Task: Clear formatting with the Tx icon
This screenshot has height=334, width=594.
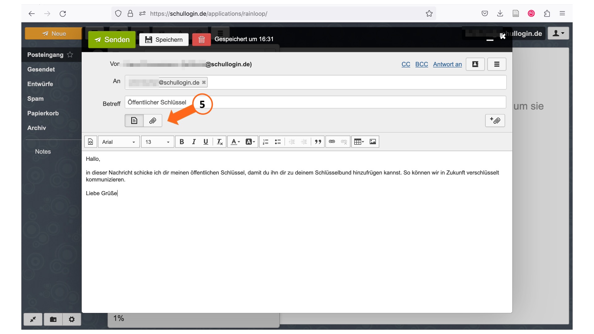Action: pos(220,142)
